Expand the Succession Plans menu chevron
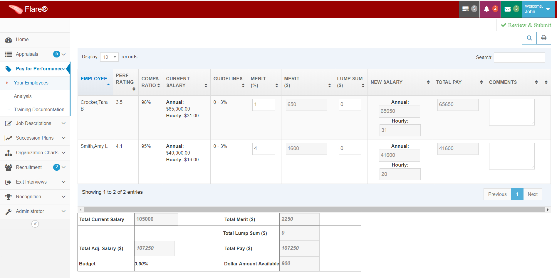 tap(63, 138)
